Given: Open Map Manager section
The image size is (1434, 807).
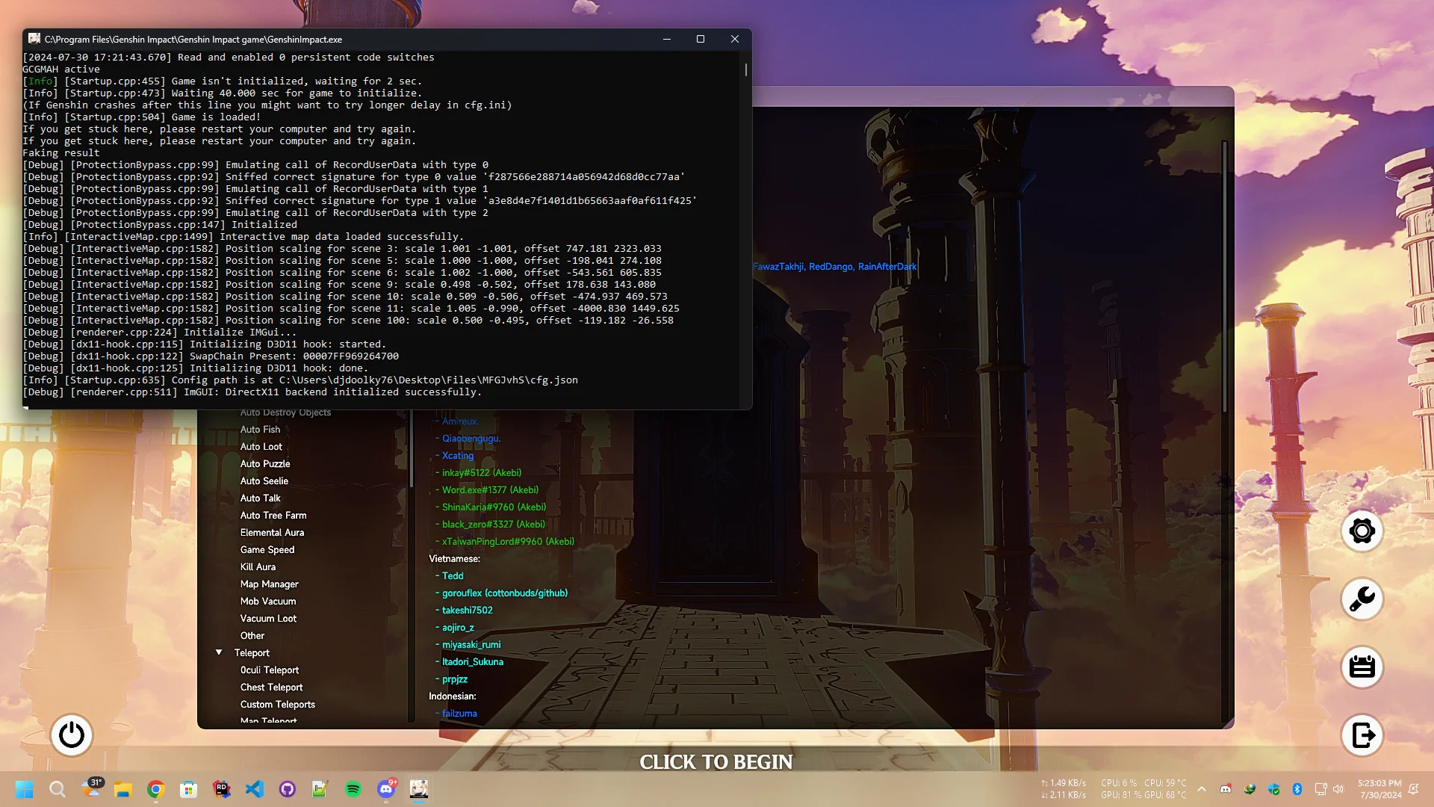Looking at the screenshot, I should pyautogui.click(x=269, y=584).
